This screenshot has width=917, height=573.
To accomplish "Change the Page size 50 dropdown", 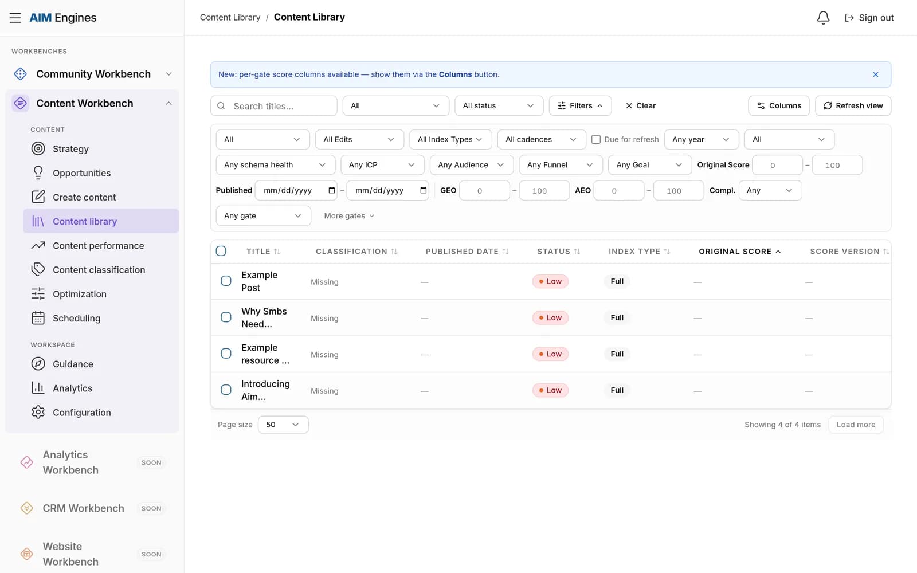I will [283, 425].
